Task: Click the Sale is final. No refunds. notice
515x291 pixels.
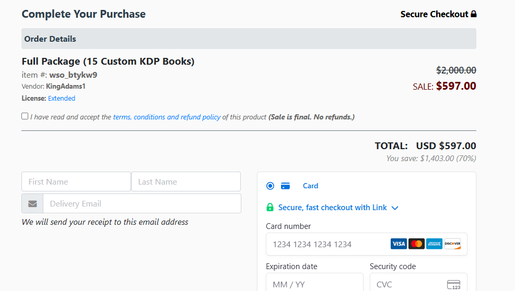Action: tap(311, 117)
